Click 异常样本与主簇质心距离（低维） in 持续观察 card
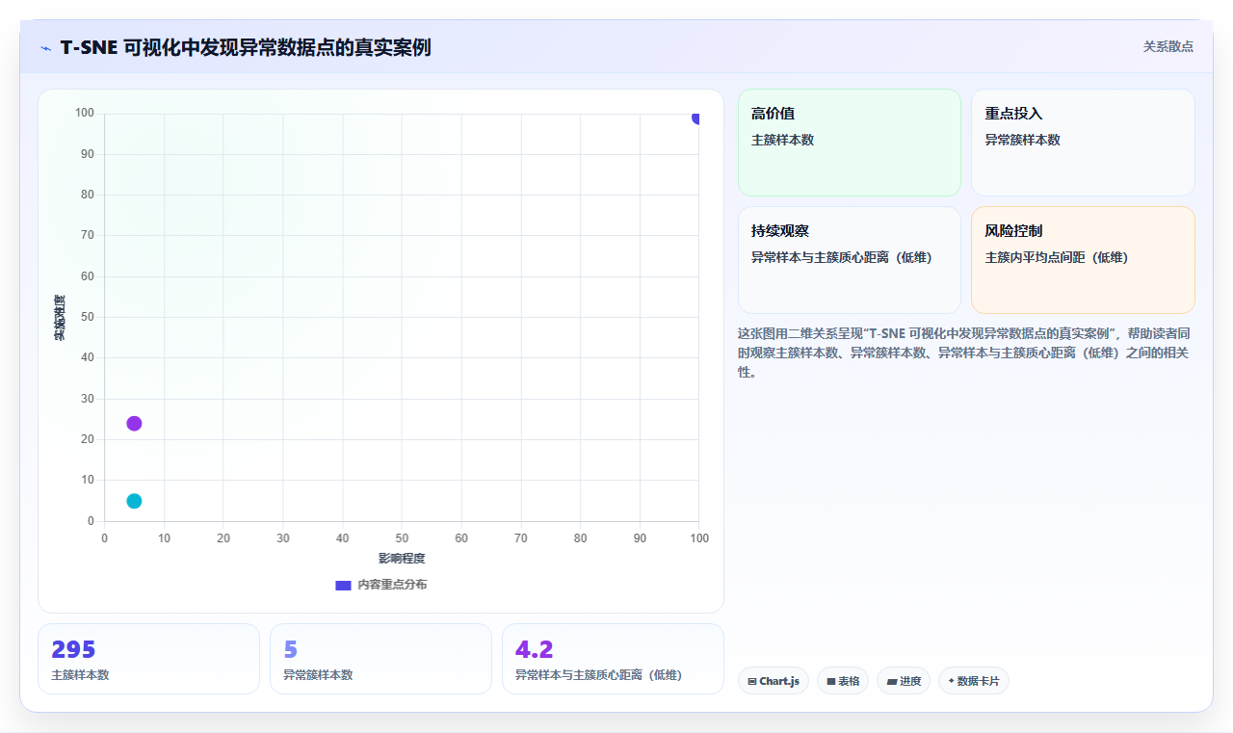This screenshot has width=1233, height=733. (x=842, y=257)
